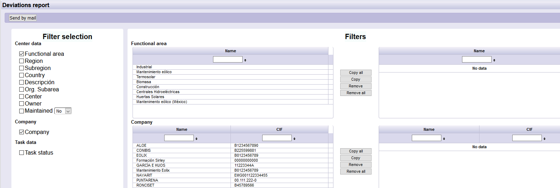Click the CIF column header in Company available list
This screenshot has width=560, height=188.
[x=279, y=129]
